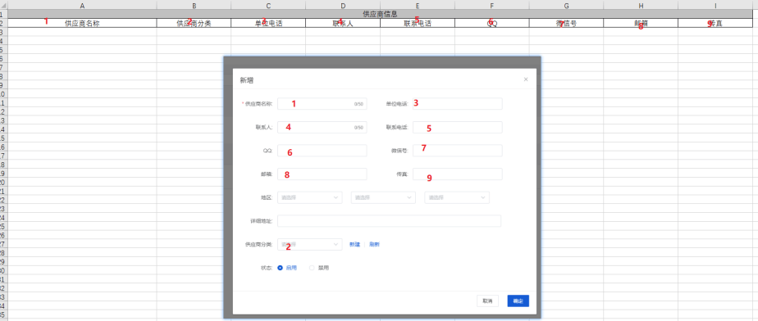Focus the 联系电话 input field in dialog
This screenshot has height=321, width=758.
tap(457, 128)
